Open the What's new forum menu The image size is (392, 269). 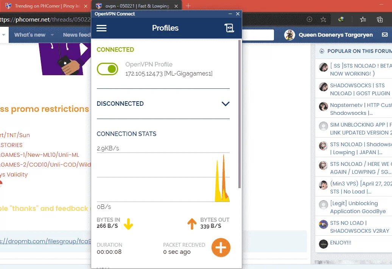[x=30, y=35]
